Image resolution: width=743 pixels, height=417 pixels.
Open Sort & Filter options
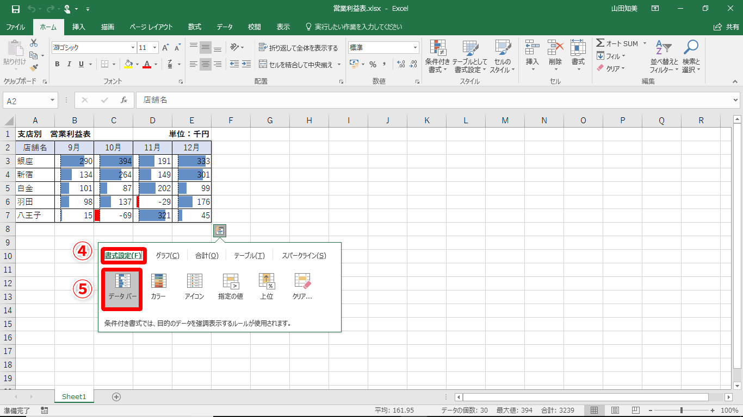click(x=664, y=56)
